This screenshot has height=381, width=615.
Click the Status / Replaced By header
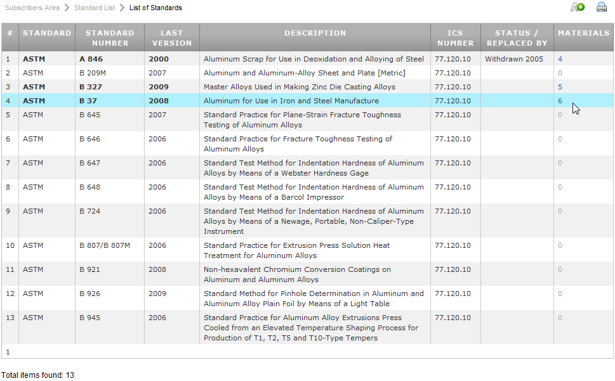tap(517, 37)
